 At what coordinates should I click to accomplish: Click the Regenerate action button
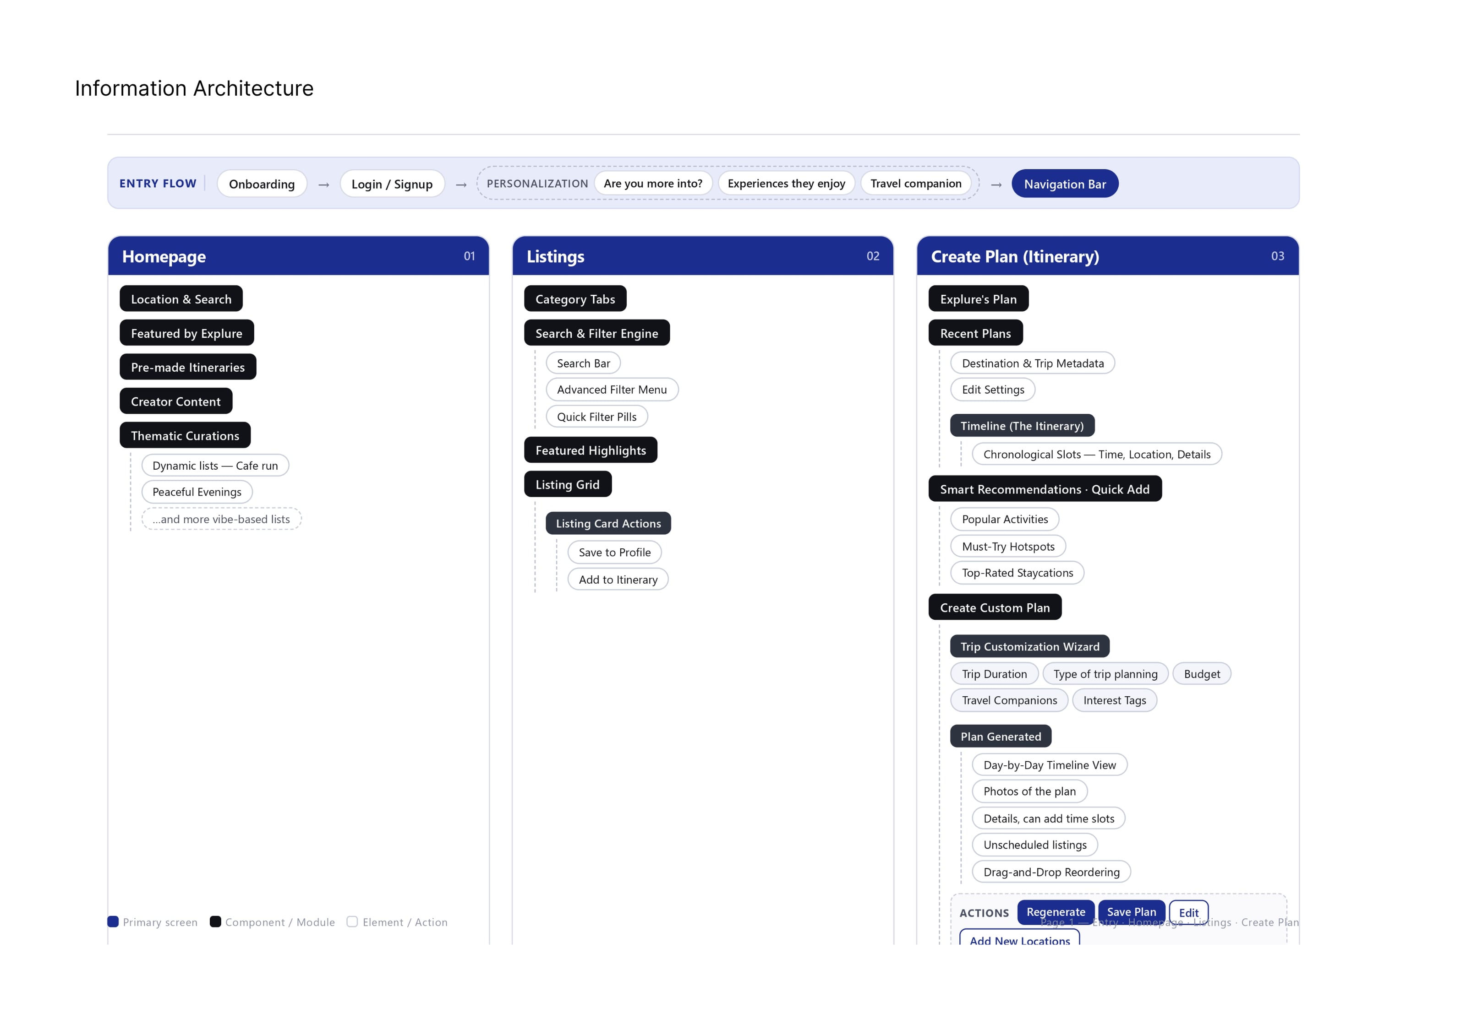point(1056,912)
